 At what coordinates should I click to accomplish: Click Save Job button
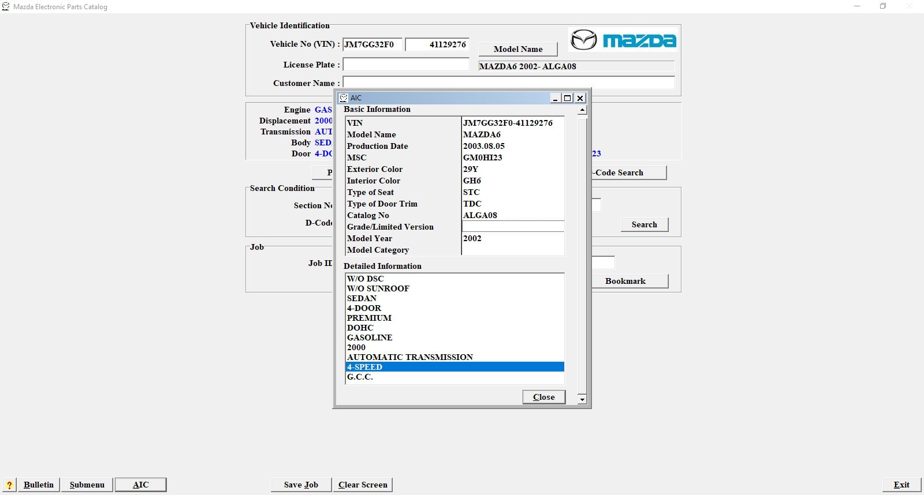click(x=301, y=485)
